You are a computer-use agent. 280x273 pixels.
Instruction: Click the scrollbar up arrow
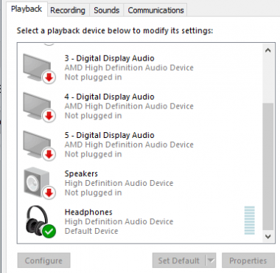point(268,50)
